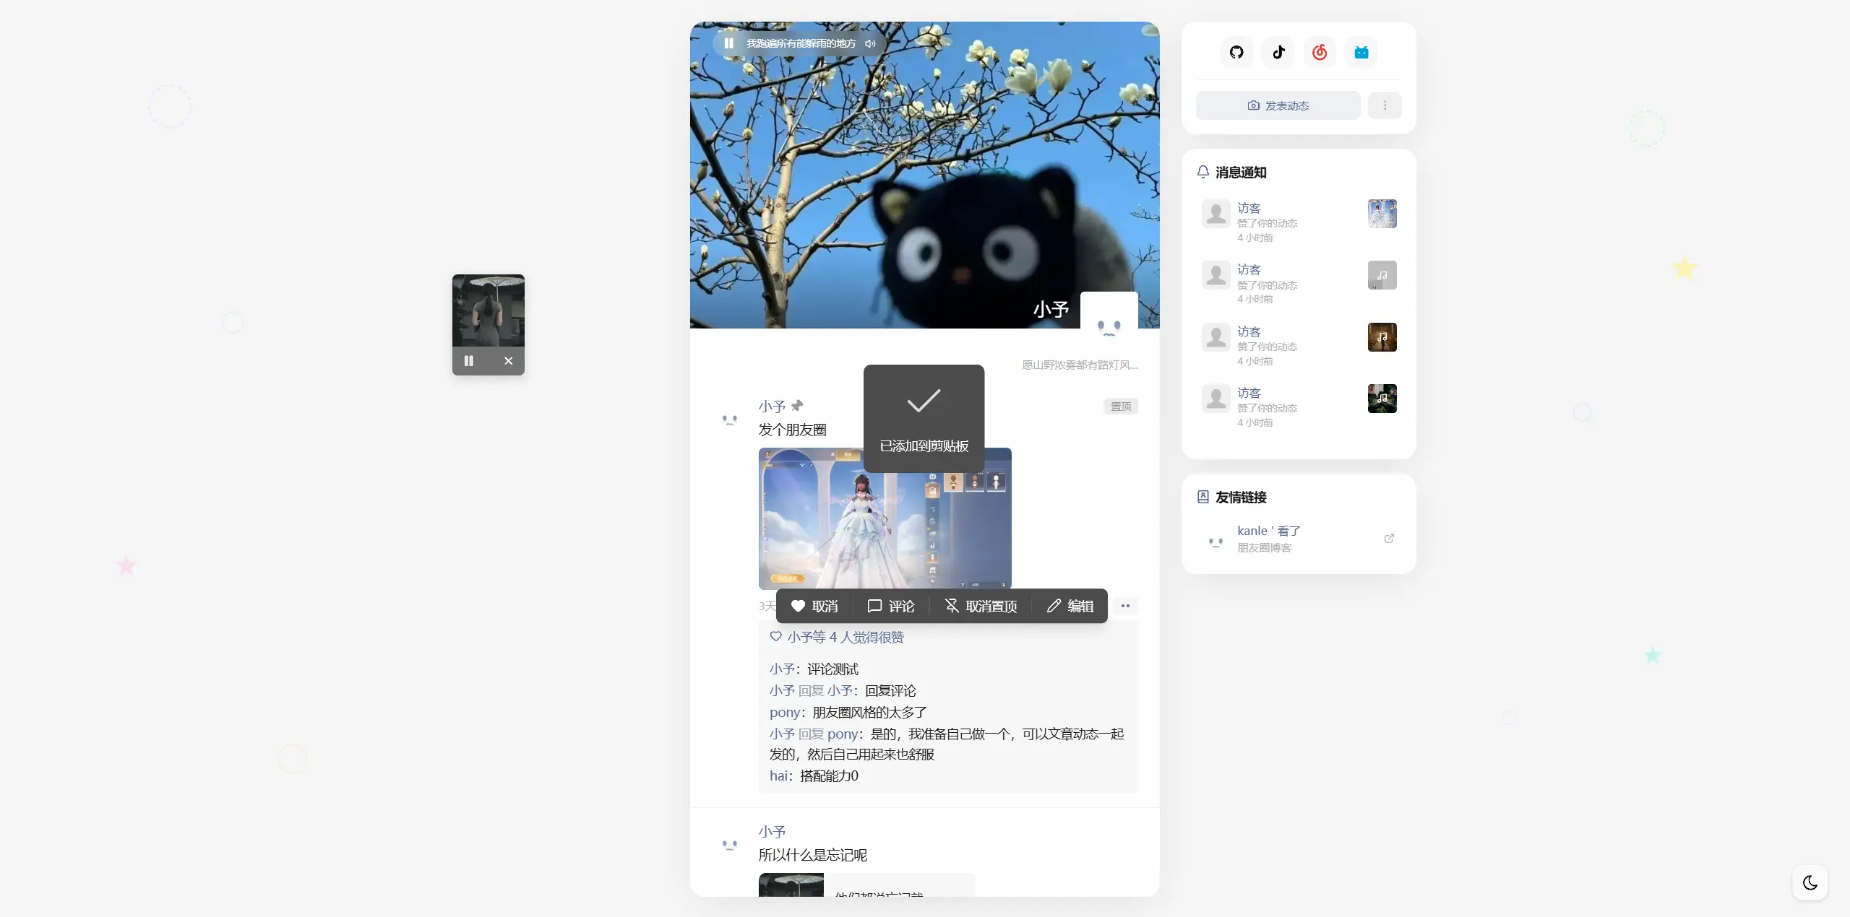Open the NetEase Cloud Music icon
The width and height of the screenshot is (1850, 917).
pyautogui.click(x=1320, y=52)
